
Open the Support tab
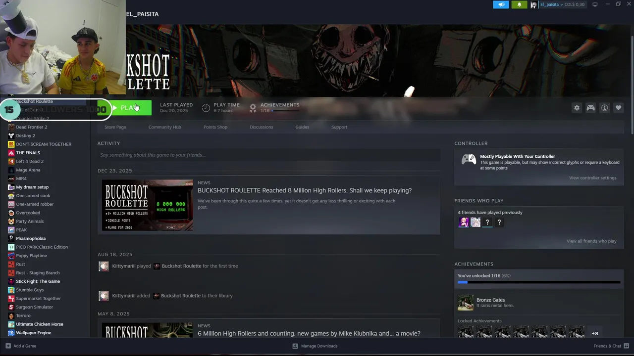click(x=339, y=127)
